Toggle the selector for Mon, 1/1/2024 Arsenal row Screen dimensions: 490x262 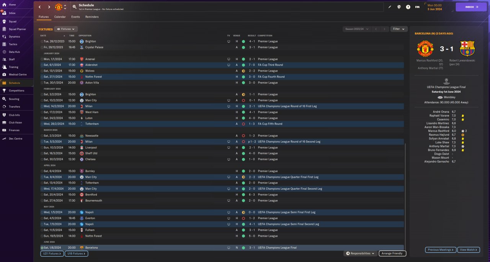42,59
